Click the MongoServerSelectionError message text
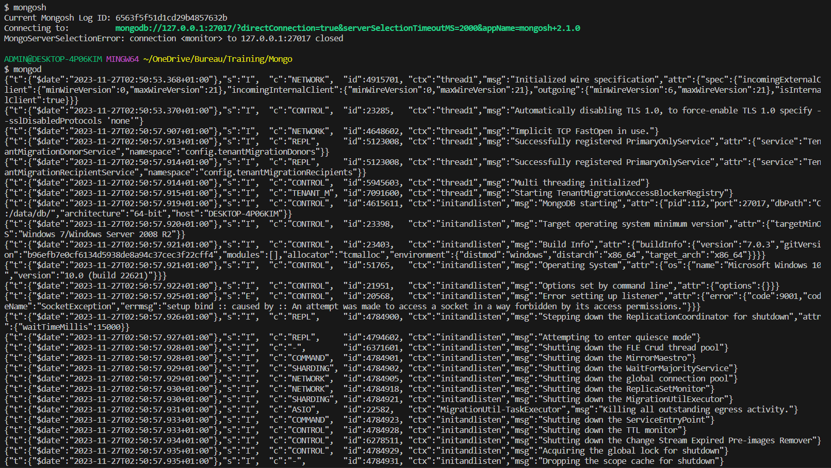Screen dimensions: 831x468 pos(173,38)
